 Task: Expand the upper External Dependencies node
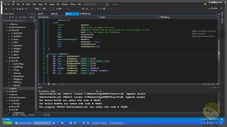click(x=7, y=27)
